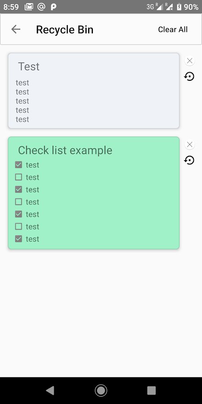Check the second checklist item

[x=18, y=177]
